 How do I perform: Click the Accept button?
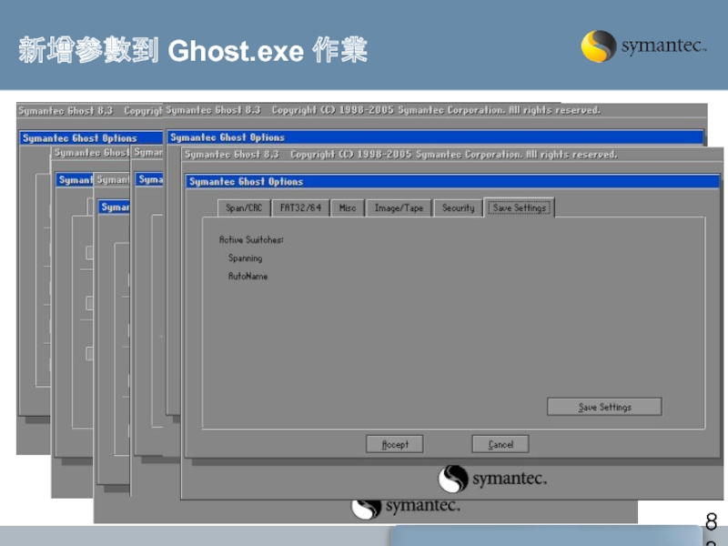(395, 444)
